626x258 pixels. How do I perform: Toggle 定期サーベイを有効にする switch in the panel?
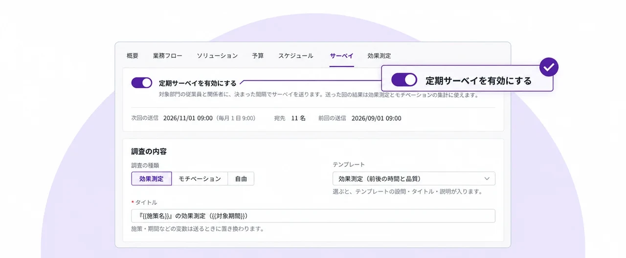tap(142, 83)
